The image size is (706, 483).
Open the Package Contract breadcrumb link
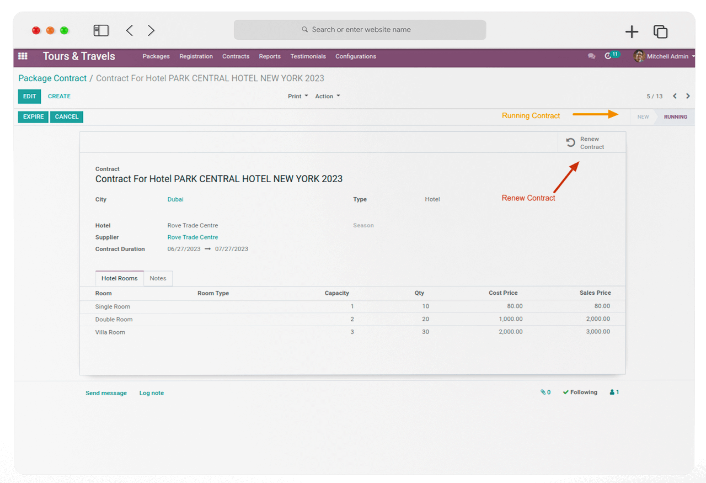coord(52,78)
